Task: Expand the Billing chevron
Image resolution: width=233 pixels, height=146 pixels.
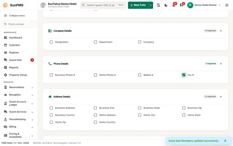Action: coord(32,127)
